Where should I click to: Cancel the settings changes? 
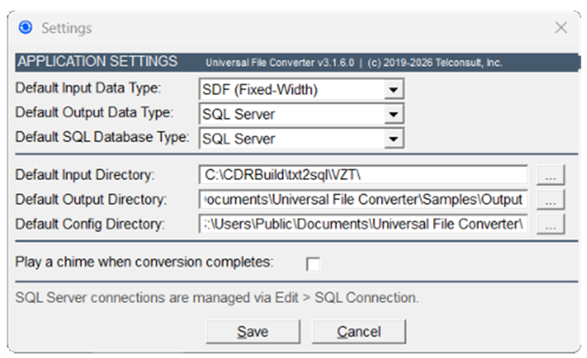tap(359, 332)
